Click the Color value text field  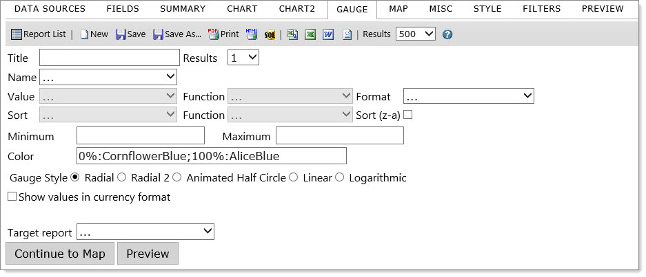tap(212, 156)
